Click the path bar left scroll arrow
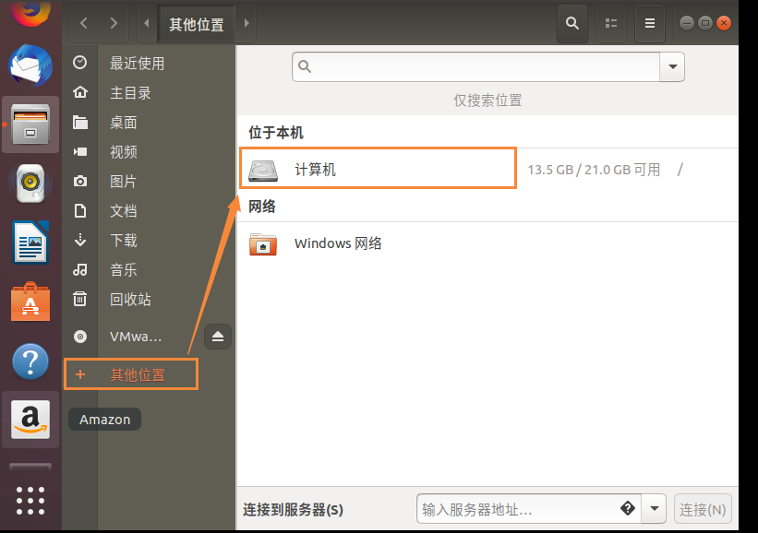The height and width of the screenshot is (533, 758). [147, 23]
